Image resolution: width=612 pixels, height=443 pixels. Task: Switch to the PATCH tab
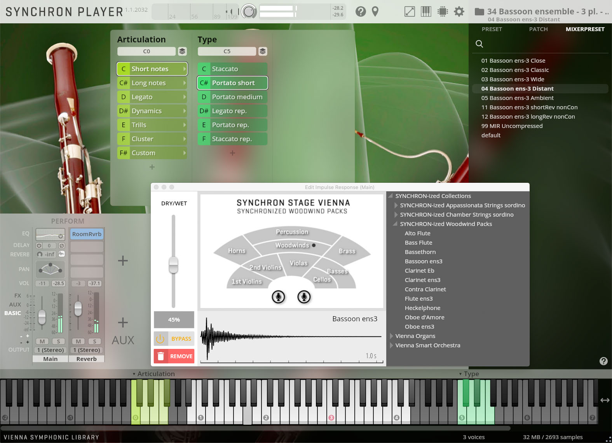click(x=538, y=29)
